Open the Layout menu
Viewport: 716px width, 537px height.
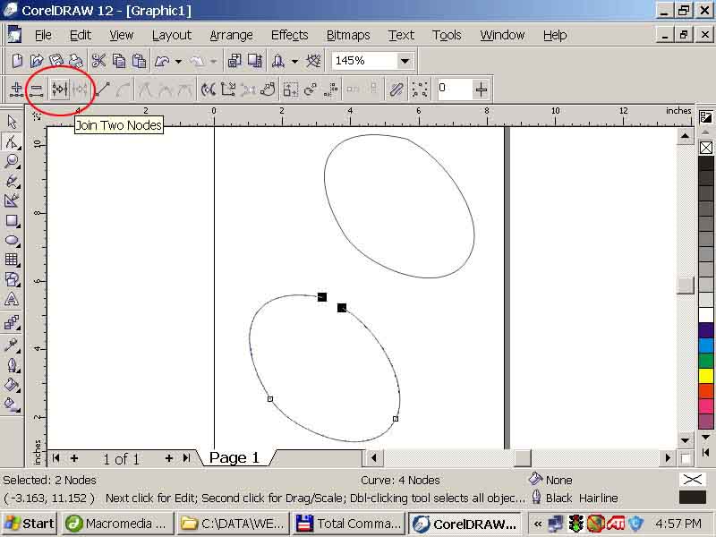click(172, 35)
